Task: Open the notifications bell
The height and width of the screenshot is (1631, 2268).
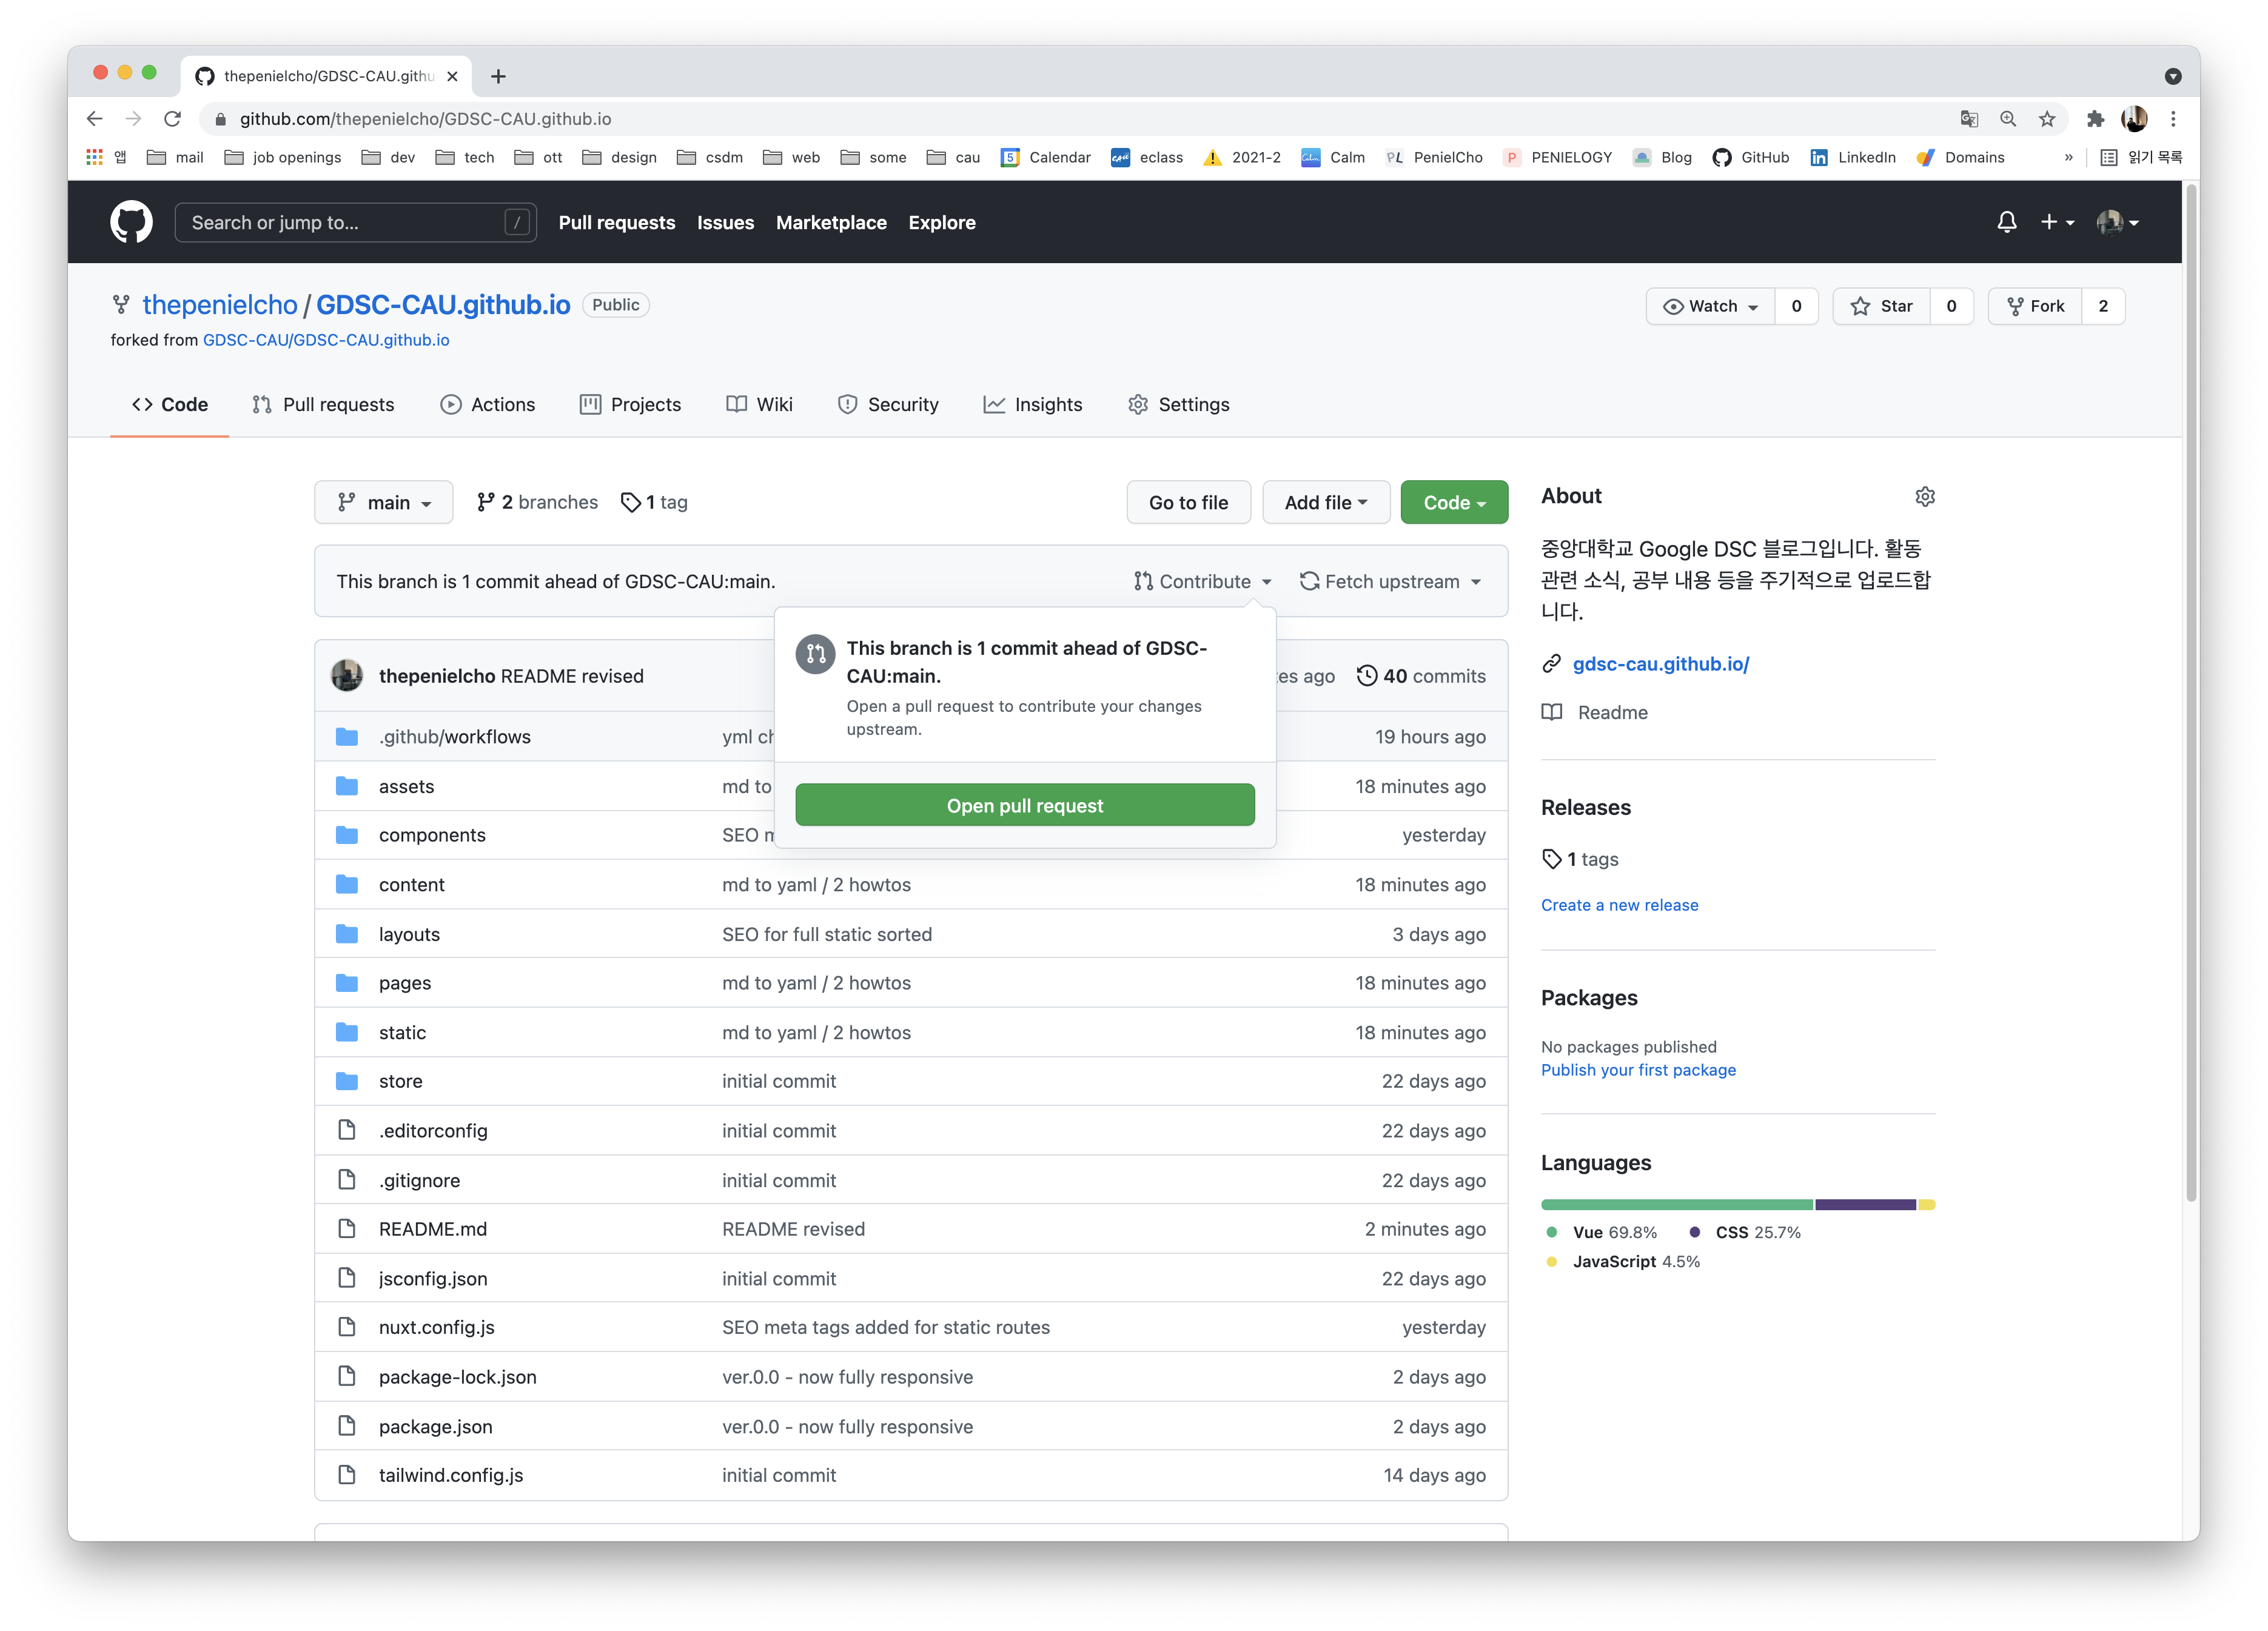Action: tap(2006, 222)
